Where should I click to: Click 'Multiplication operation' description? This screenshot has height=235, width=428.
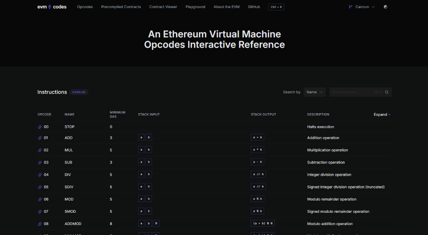[327, 150]
